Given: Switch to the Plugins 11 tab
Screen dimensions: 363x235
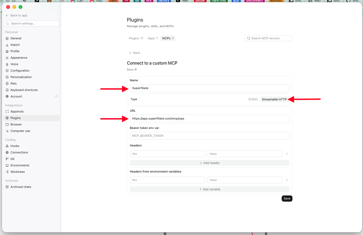Looking at the screenshot, I should 136,38.
